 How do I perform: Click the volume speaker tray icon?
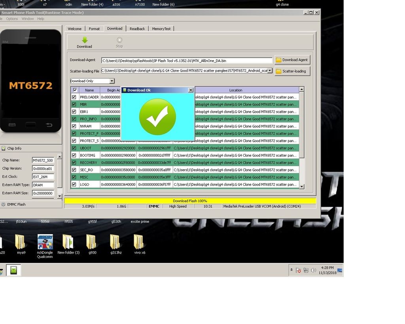click(314, 270)
